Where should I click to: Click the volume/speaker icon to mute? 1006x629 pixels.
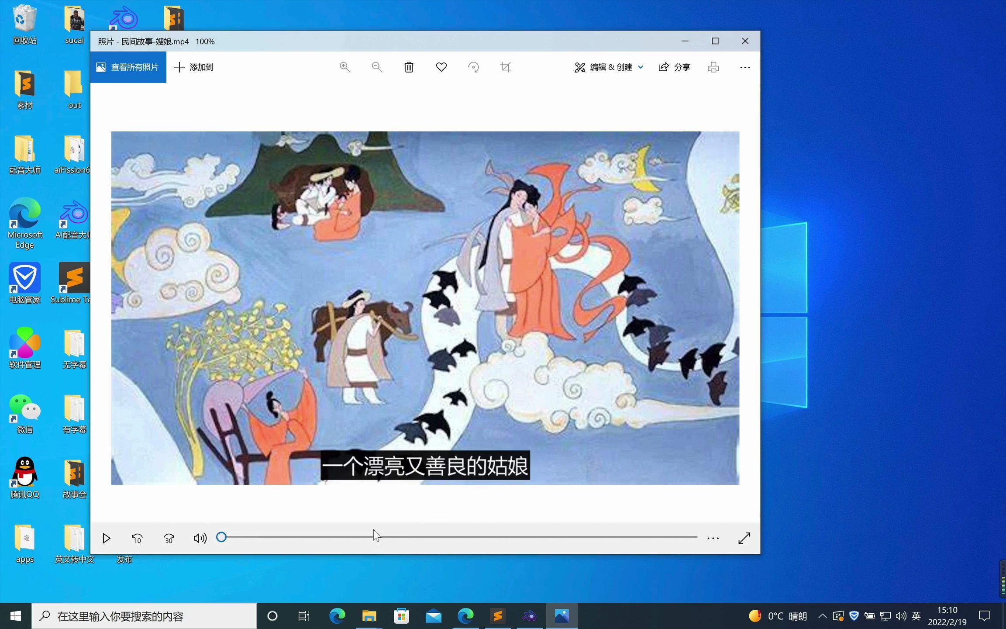click(200, 538)
